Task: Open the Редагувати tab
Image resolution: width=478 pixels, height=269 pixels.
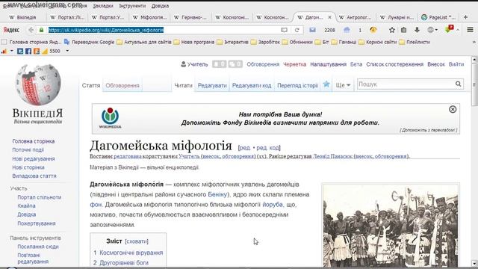Action: (x=212, y=85)
